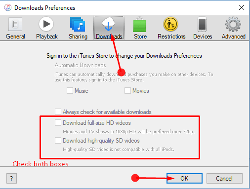Switch to the Restrictions tab label

pyautogui.click(x=171, y=37)
